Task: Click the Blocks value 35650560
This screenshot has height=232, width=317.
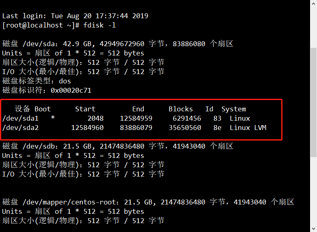Action: click(185, 128)
